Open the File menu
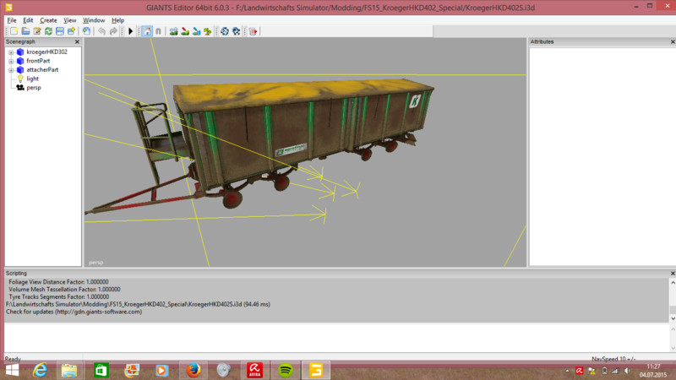Screen dimensions: 676x380 (x=12, y=20)
